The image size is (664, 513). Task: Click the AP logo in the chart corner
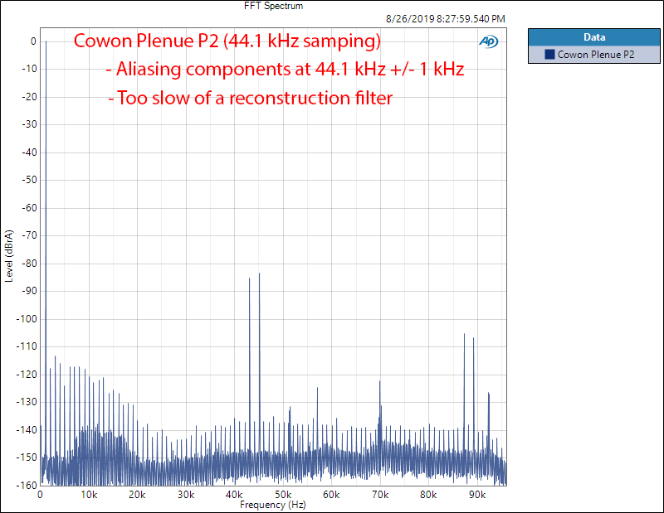pyautogui.click(x=489, y=41)
